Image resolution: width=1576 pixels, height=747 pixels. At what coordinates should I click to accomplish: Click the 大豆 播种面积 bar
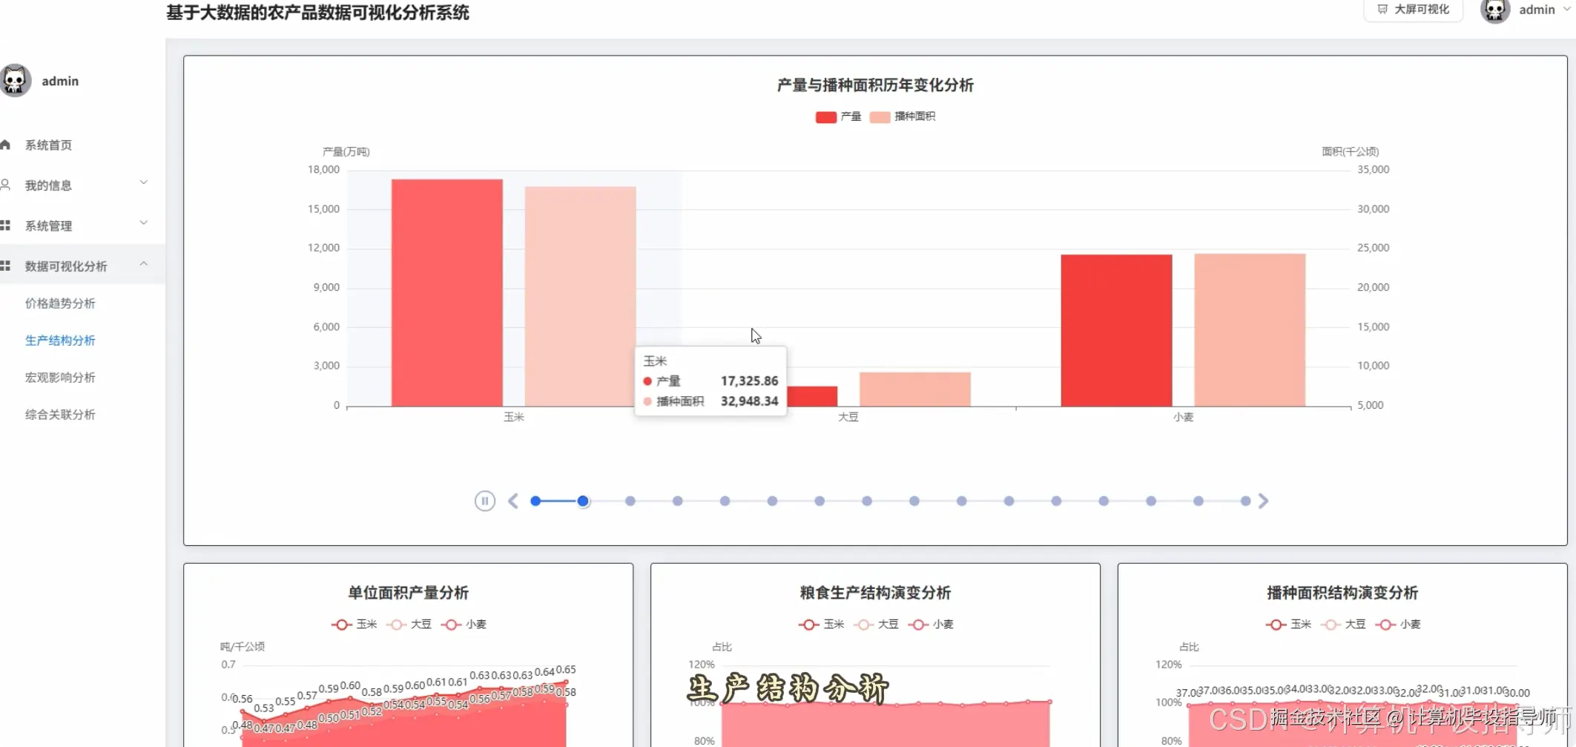point(915,389)
